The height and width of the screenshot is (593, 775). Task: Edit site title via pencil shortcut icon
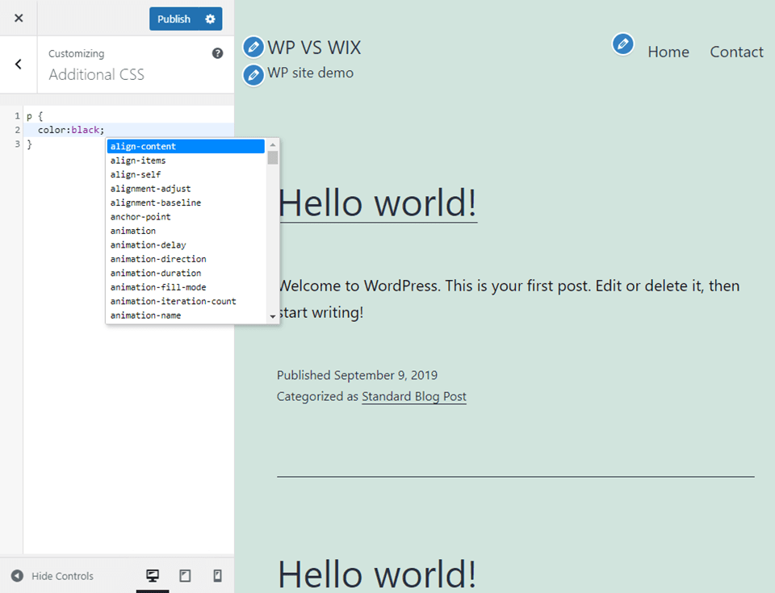253,47
